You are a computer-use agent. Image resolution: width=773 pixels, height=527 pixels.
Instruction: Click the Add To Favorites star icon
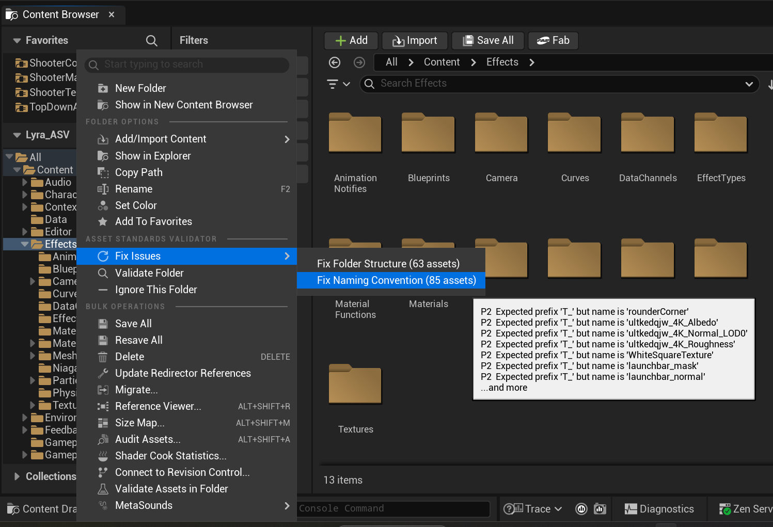pos(103,221)
